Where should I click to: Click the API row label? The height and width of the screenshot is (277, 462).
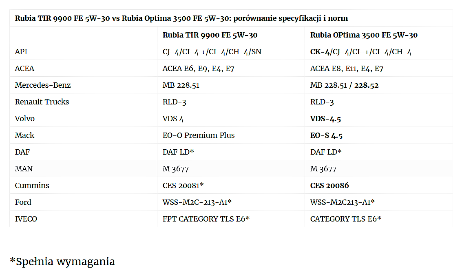pos(21,52)
